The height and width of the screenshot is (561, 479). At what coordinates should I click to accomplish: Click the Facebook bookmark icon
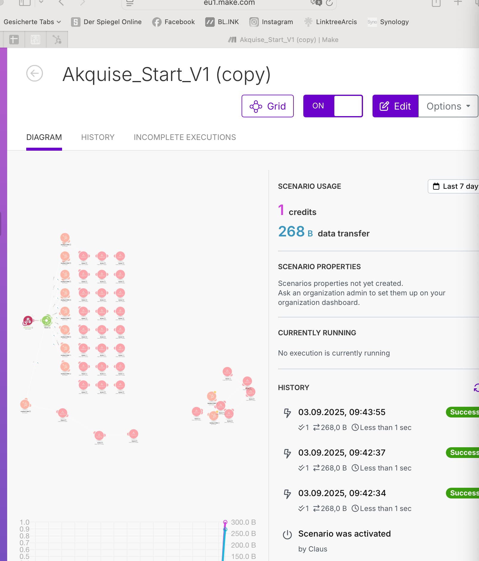[157, 22]
